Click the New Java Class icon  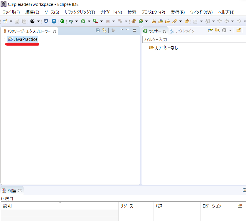141,21
